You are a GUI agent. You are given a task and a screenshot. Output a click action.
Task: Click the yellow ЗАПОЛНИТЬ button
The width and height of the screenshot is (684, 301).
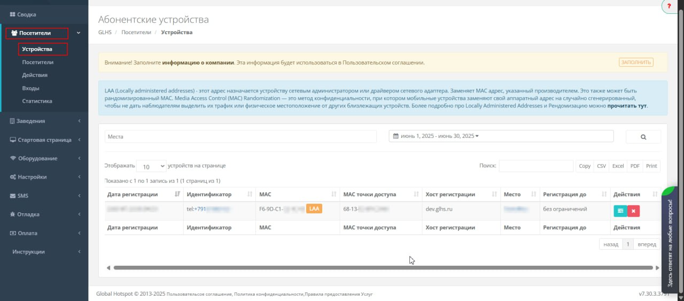click(636, 63)
